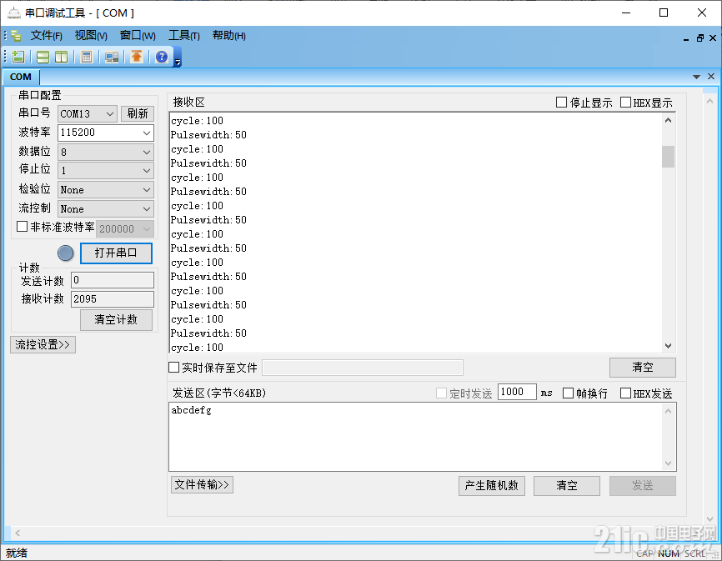Open the 视图(V) menu
The width and height of the screenshot is (722, 561).
point(91,36)
